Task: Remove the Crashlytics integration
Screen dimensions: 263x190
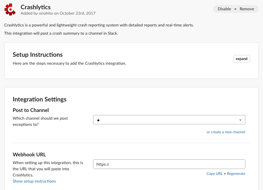Action: [247, 9]
